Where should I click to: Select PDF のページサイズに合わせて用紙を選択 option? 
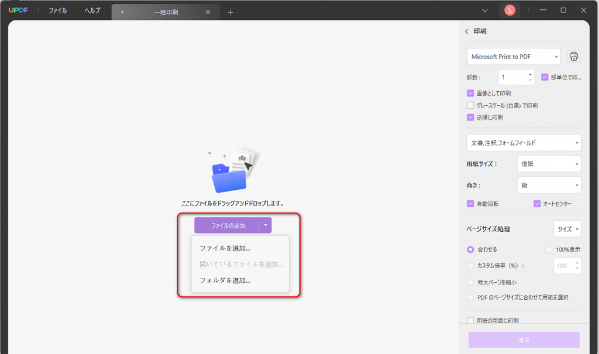(471, 297)
